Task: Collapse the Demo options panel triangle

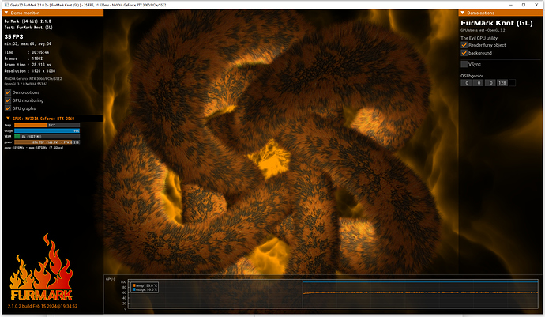Action: (462, 13)
